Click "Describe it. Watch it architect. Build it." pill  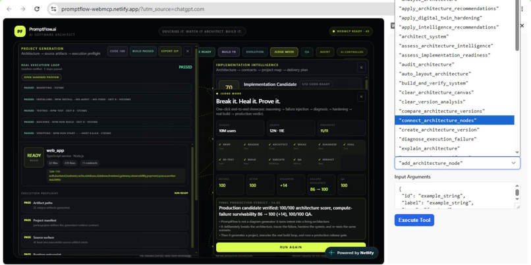click(202, 32)
